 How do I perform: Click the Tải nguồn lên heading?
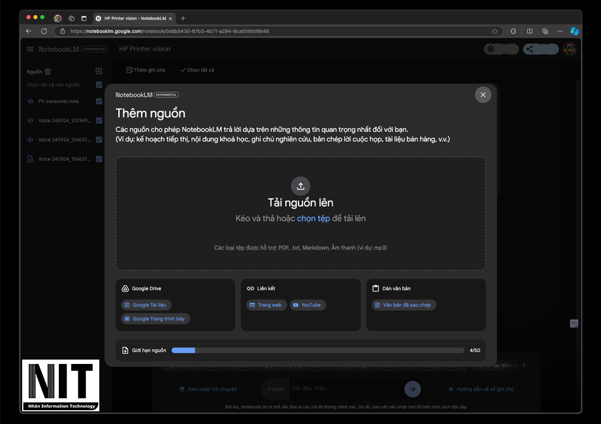(300, 203)
